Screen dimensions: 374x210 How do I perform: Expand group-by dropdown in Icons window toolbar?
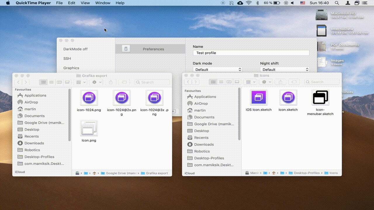251,82
